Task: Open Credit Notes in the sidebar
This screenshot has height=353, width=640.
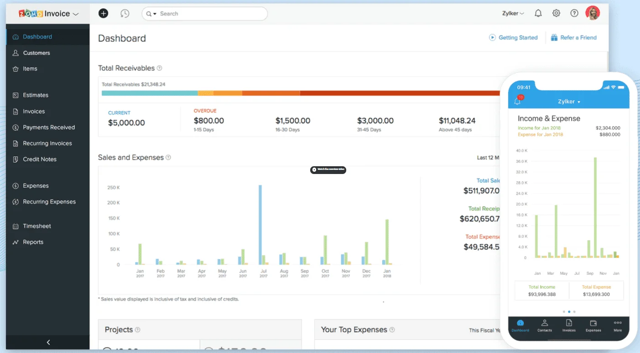Action: tap(47, 159)
